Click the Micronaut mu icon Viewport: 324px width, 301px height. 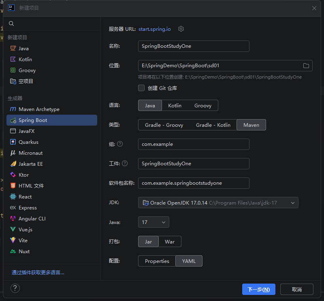click(x=13, y=153)
